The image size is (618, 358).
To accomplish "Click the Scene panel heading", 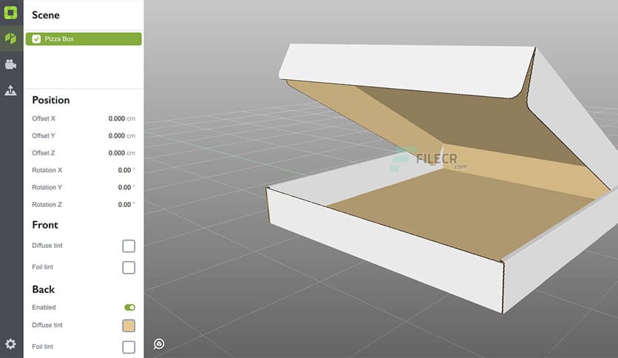I will coord(46,15).
